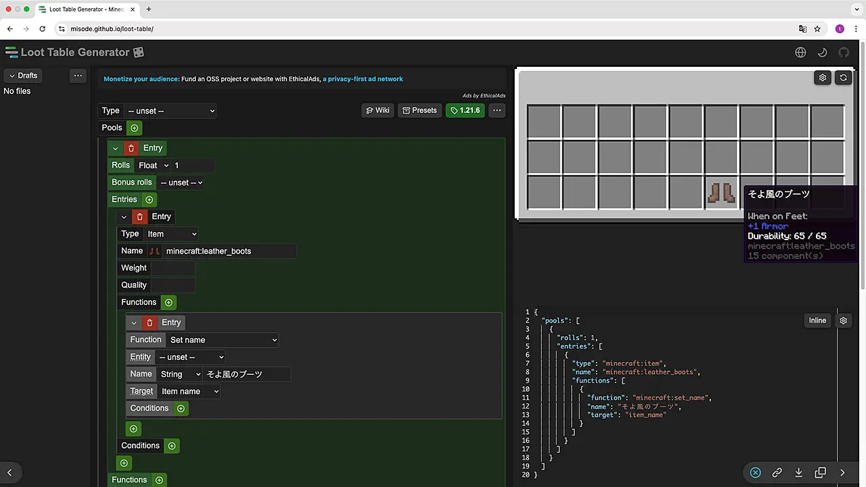Download the JSON output file
866x487 pixels.
coord(798,473)
